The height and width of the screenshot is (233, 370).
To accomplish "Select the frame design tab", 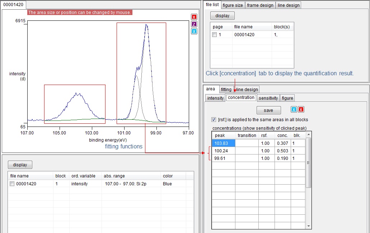I will (x=261, y=5).
